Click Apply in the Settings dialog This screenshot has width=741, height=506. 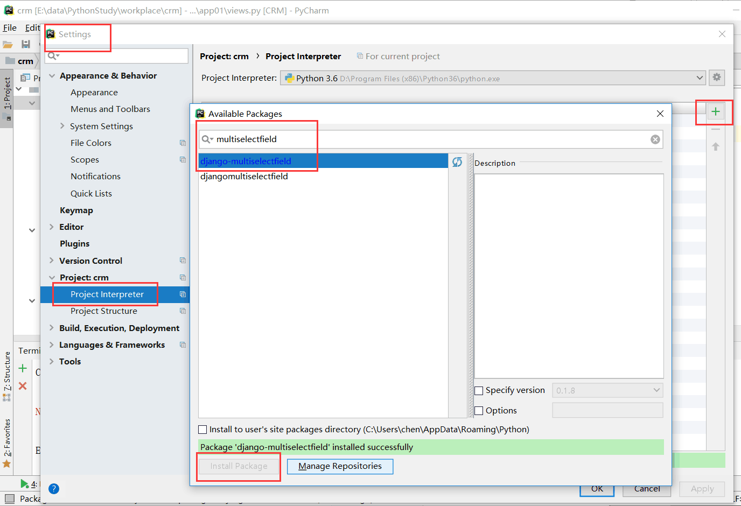[702, 489]
